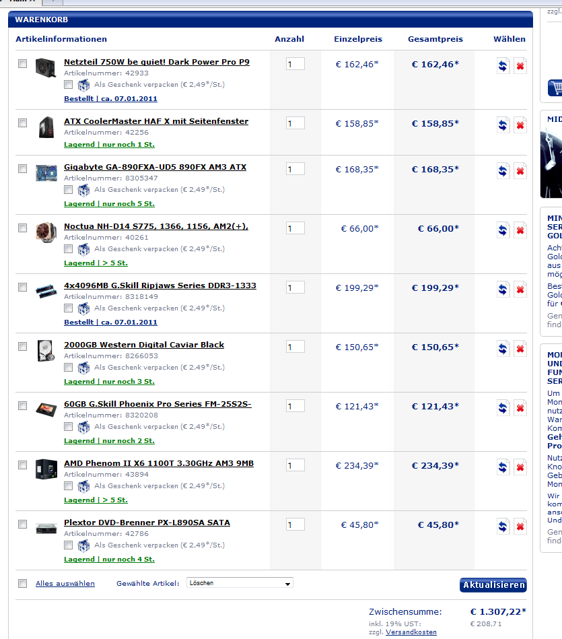Image resolution: width=562 pixels, height=639 pixels.
Task: Tick the ATX CoolerMaster HAF X item checkbox
Action: [22, 123]
